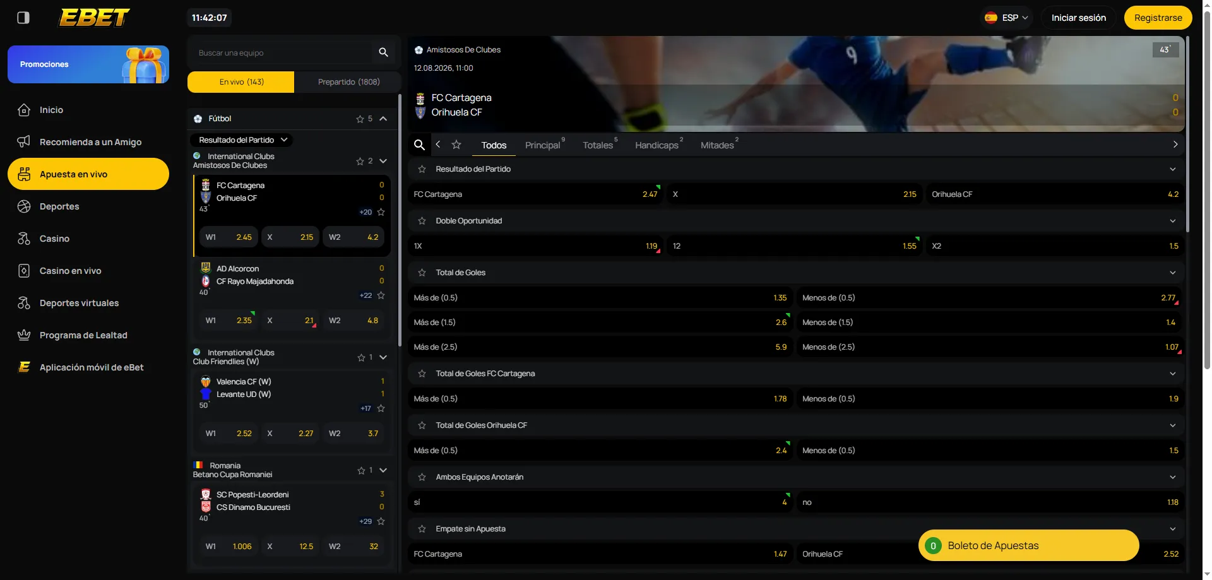Open the ESP language dropdown
Viewport: 1212px width, 580px height.
click(x=1007, y=18)
